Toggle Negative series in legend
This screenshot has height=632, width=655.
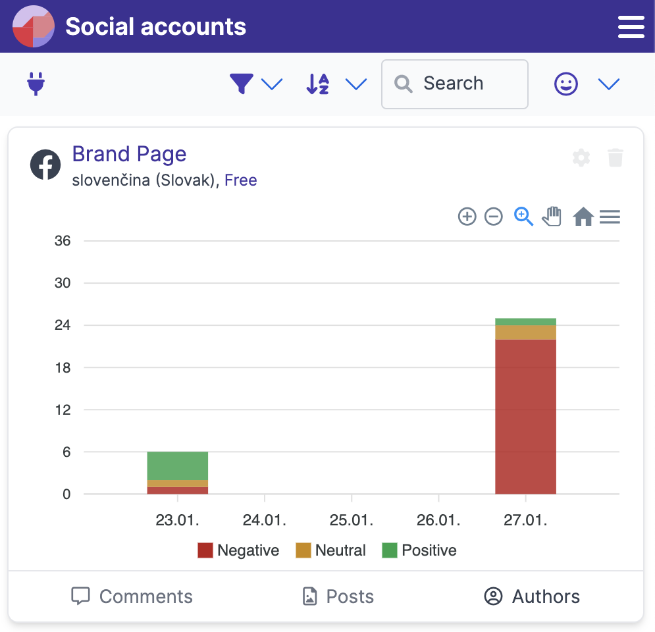(238, 550)
